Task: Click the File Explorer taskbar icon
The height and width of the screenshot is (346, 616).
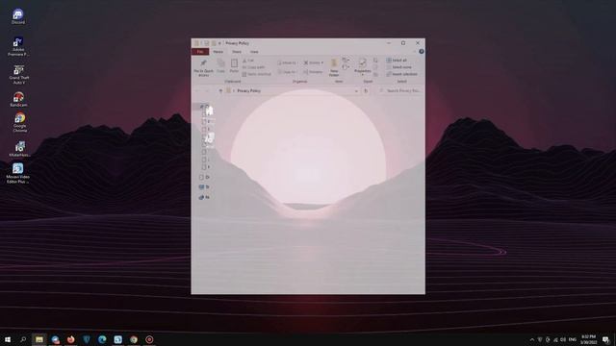Action: point(38,339)
